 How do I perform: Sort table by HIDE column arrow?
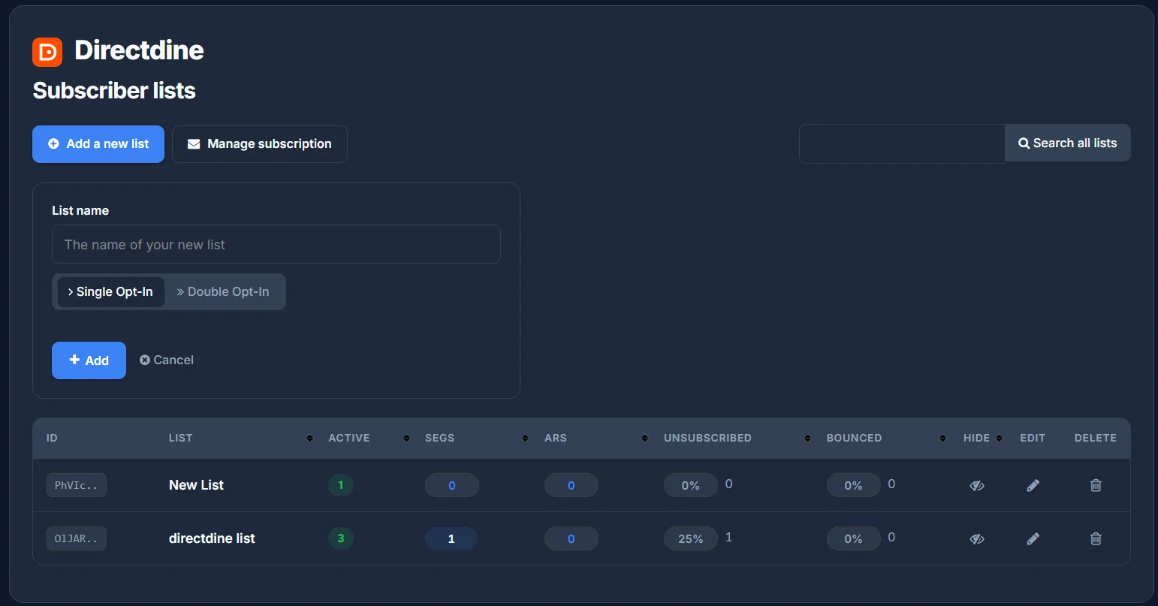tap(999, 438)
